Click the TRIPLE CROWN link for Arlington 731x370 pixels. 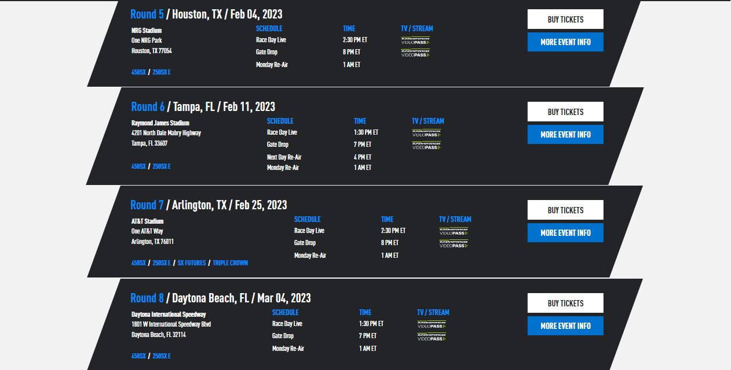pyautogui.click(x=231, y=262)
